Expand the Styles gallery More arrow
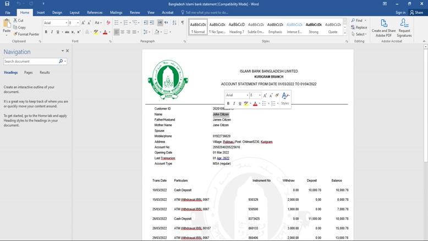This screenshot has width=428, height=241. 345,32
